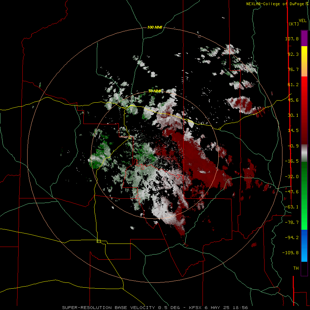The width and height of the screenshot is (310, 310).
Task: Click the -32.0 legend value
Action: coord(292,177)
